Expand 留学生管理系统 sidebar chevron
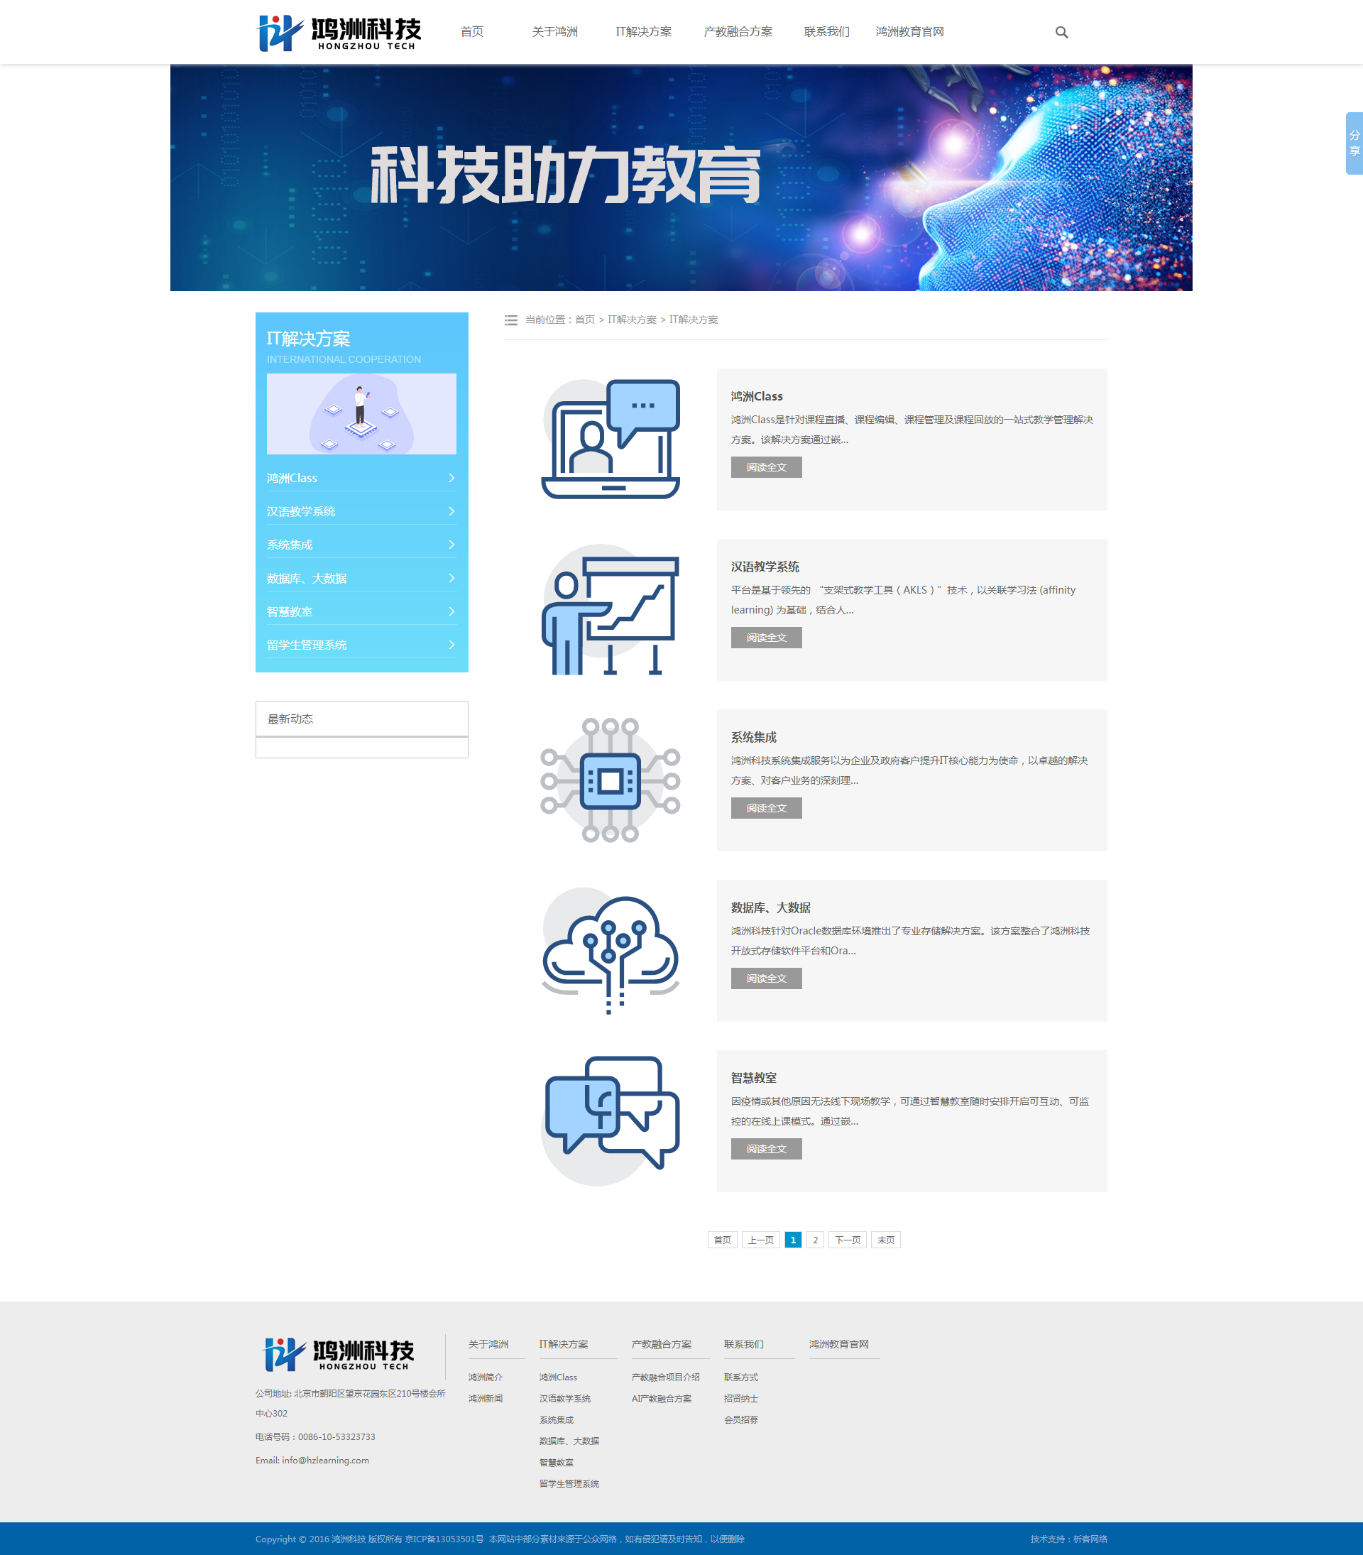Screen dimensions: 1363x1555 (x=451, y=645)
